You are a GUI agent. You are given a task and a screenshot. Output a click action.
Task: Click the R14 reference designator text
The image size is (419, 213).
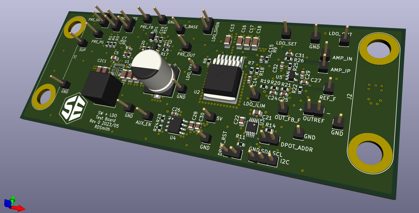coord(270,125)
